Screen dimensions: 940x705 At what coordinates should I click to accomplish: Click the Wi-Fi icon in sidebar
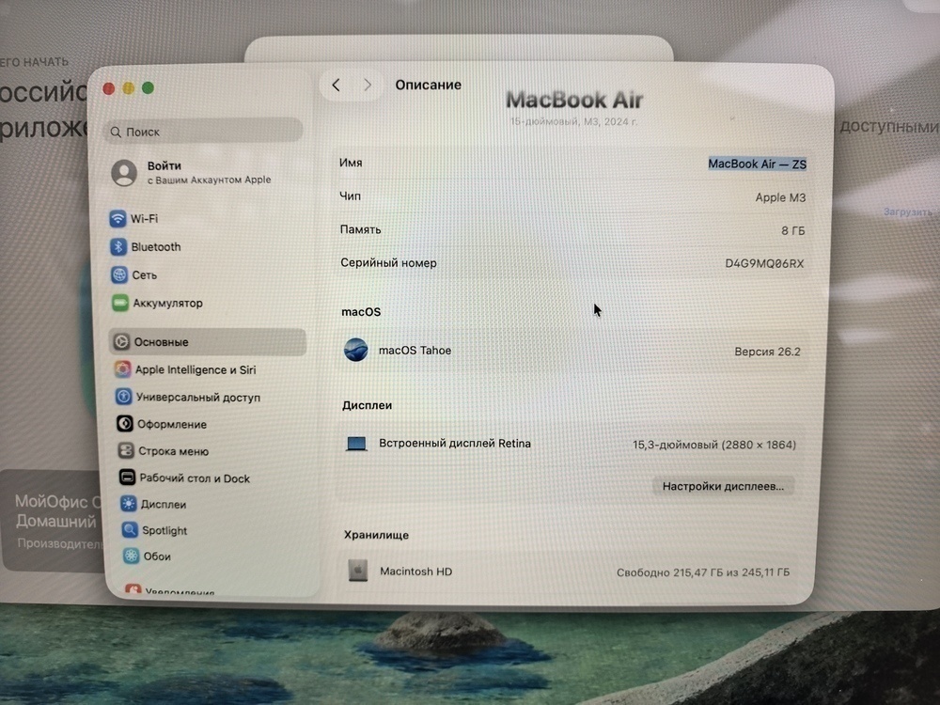point(117,218)
